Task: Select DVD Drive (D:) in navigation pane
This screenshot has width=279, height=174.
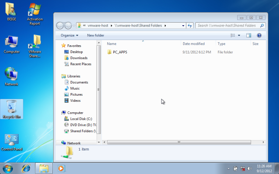Action: pyautogui.click(x=80, y=125)
